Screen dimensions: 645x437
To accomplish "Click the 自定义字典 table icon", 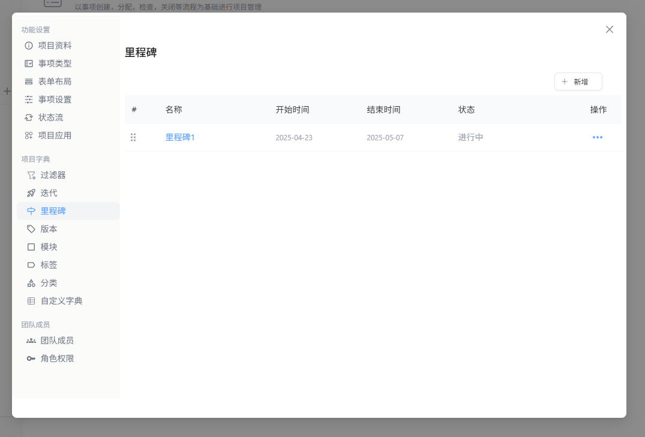I will [x=31, y=301].
